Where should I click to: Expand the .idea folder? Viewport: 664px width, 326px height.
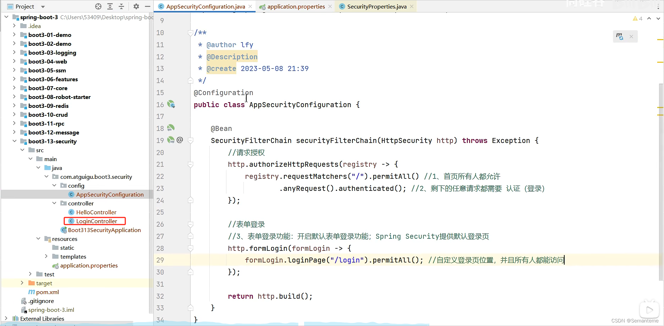14,26
